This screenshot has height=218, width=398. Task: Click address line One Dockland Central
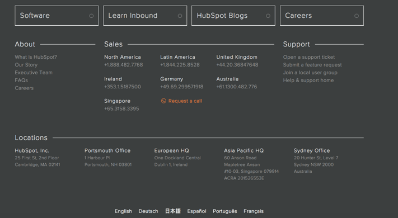[177, 158]
